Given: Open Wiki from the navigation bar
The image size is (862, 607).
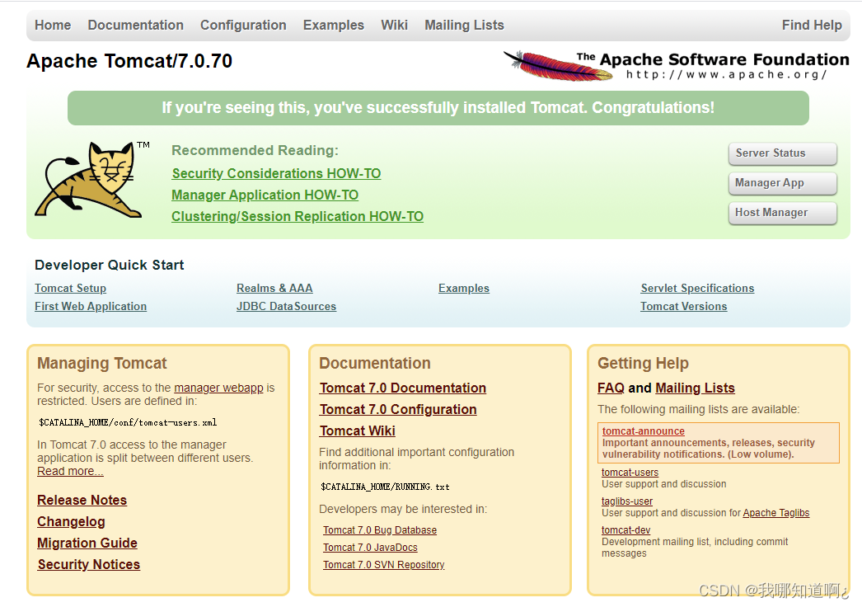Looking at the screenshot, I should click(394, 26).
